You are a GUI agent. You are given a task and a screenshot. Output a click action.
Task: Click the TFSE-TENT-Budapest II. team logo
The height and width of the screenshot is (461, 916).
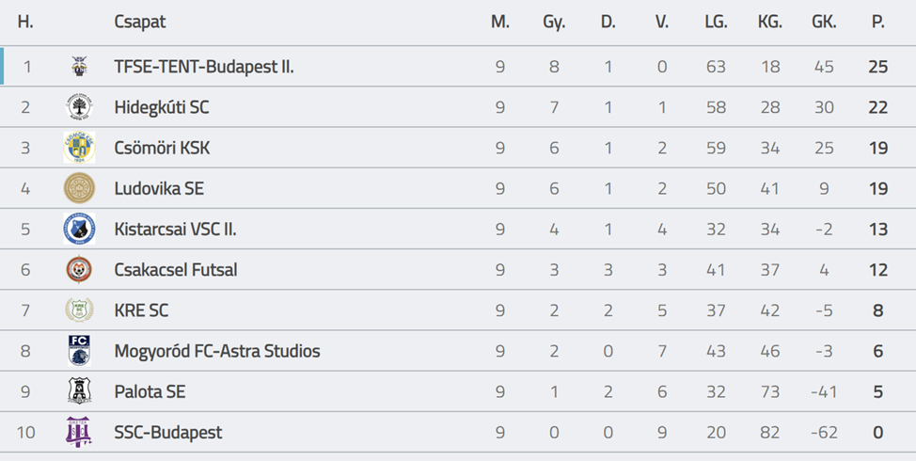[79, 67]
